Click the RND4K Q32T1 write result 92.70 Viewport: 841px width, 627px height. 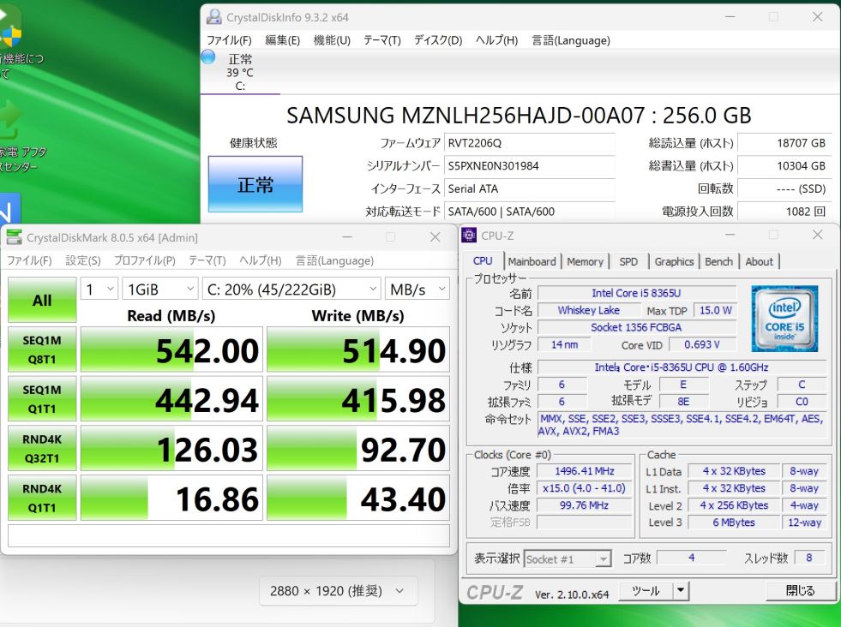coord(358,449)
